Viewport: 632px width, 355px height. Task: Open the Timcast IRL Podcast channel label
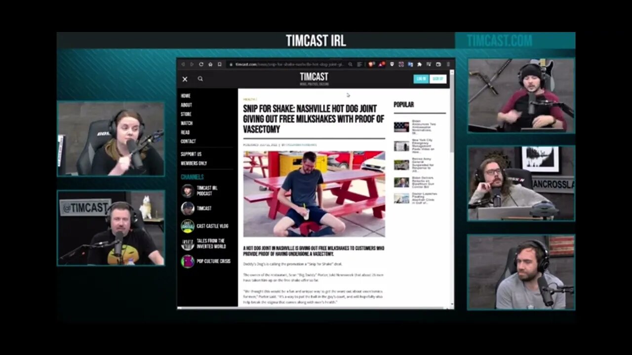[x=207, y=191]
